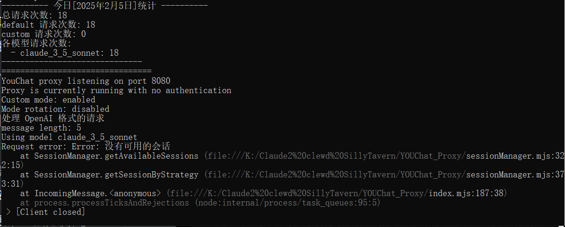Click the 'Using model claude_3_5_sonnet' line

69,137
